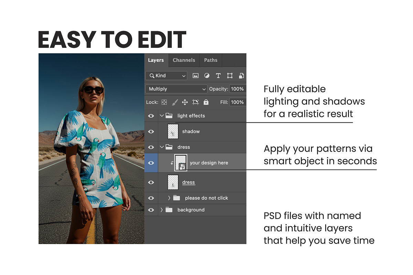Filter layers by type layers icon
The width and height of the screenshot is (413, 275).
coord(218,76)
